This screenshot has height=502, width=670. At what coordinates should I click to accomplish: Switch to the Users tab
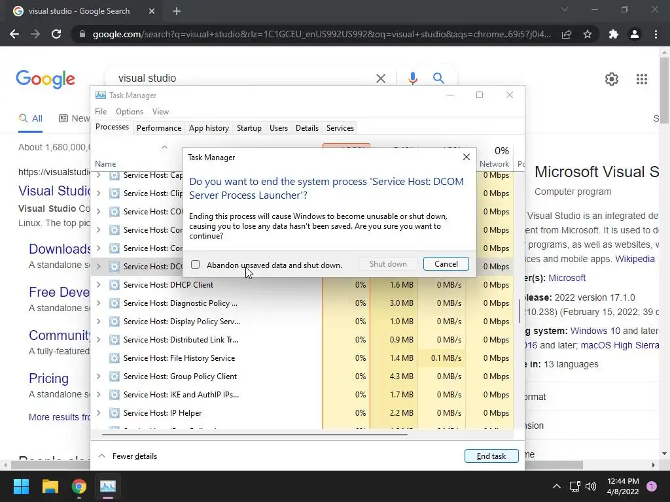279,128
